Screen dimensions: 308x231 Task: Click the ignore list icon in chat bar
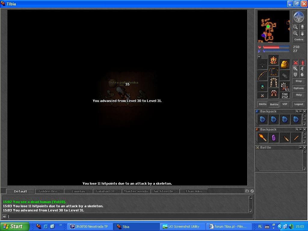point(252,191)
